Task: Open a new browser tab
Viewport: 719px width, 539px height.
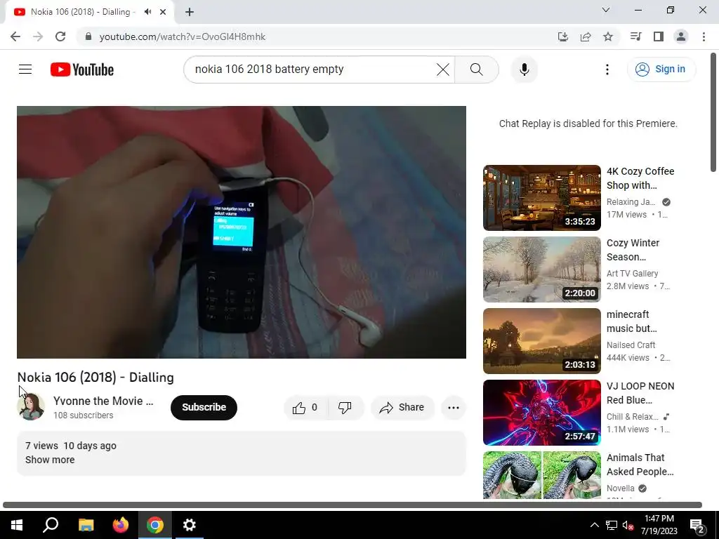Action: (x=190, y=12)
